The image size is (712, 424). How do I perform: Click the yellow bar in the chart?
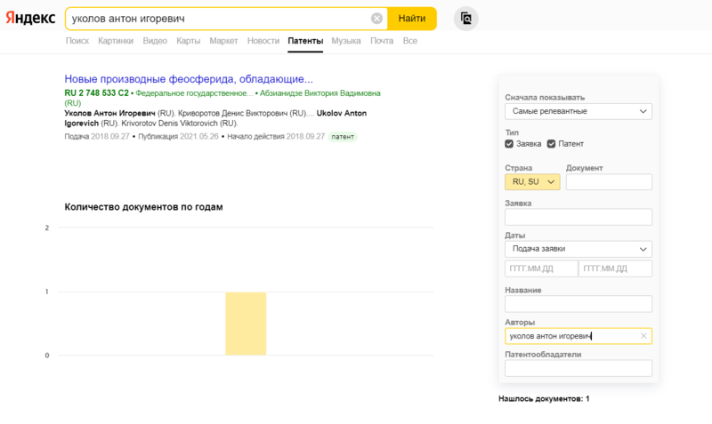point(246,324)
